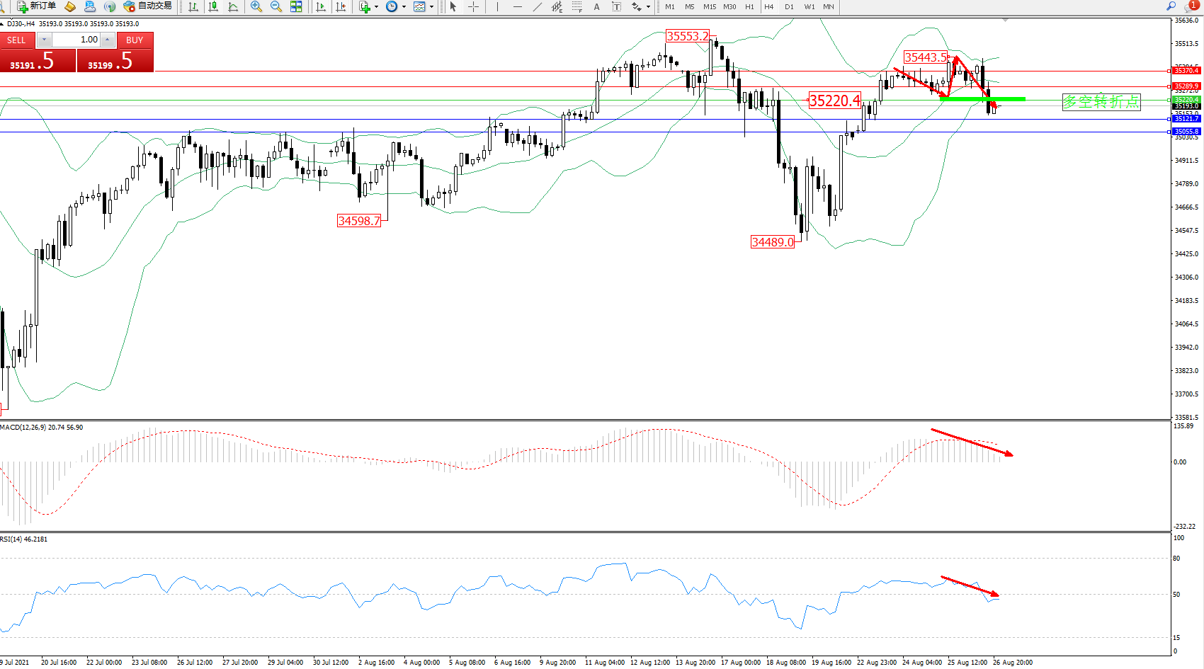Open the periodicity clock dropdown arrow
The image size is (1204, 669).
(x=404, y=6)
